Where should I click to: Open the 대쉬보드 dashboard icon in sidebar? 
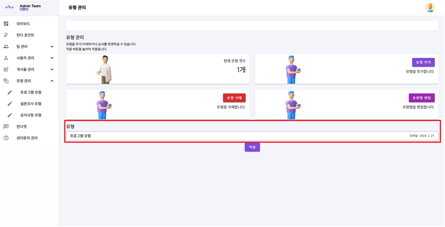(6, 23)
